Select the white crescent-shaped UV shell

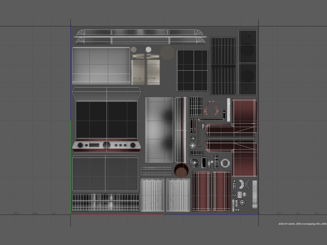coord(241,184)
